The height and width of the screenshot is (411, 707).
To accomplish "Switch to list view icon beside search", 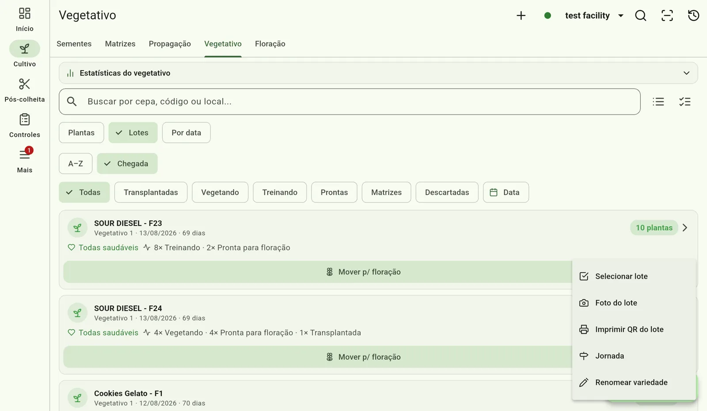I will (658, 102).
